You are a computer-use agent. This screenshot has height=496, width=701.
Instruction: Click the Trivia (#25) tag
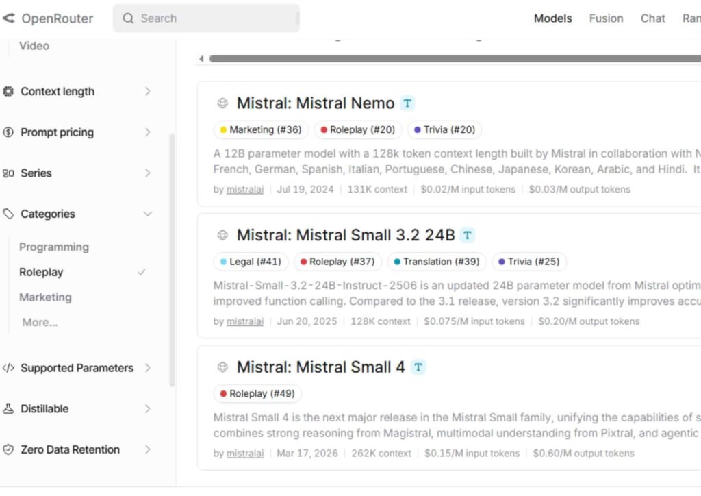[x=529, y=262]
